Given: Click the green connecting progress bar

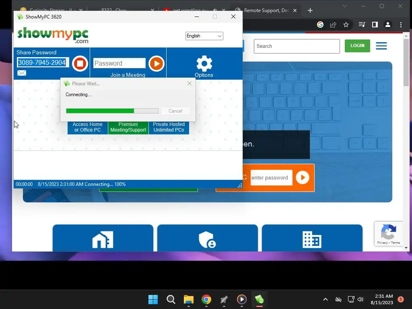Looking at the screenshot, I should [112, 111].
